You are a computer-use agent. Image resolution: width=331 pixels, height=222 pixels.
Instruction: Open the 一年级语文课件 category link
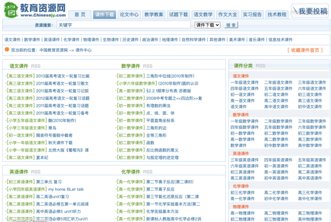(244, 83)
